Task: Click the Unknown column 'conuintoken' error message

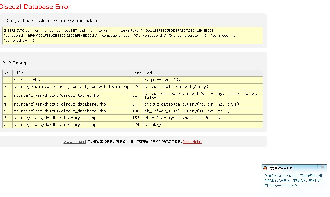Action: coord(51,21)
